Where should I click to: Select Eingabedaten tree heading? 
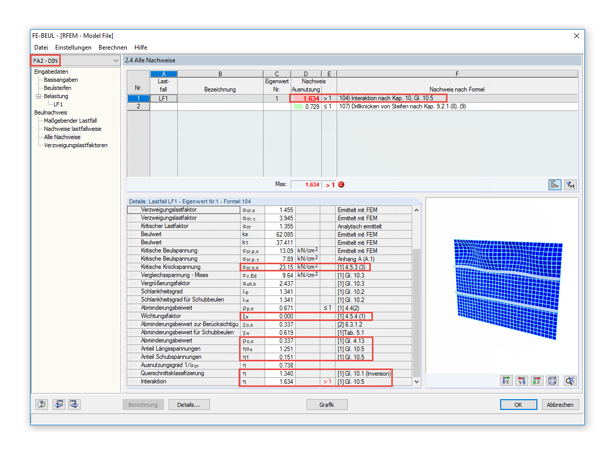pos(51,72)
